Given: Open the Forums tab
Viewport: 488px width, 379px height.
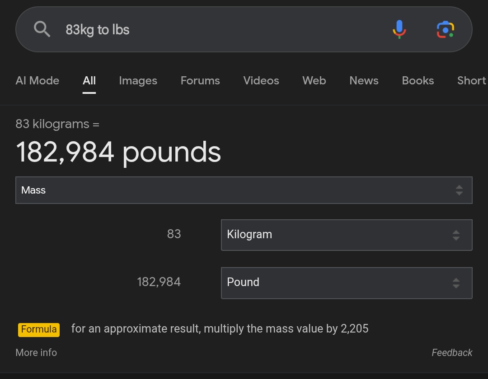Looking at the screenshot, I should pos(200,80).
